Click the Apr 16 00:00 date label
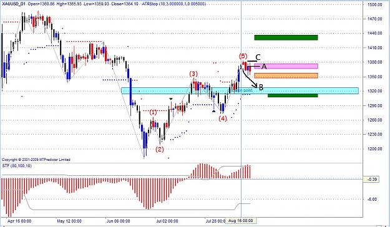This screenshot has width=390, height=227. coord(19,221)
